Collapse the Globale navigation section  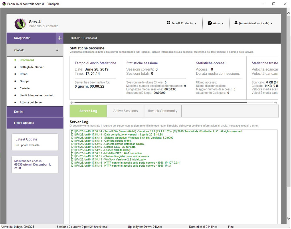35,50
